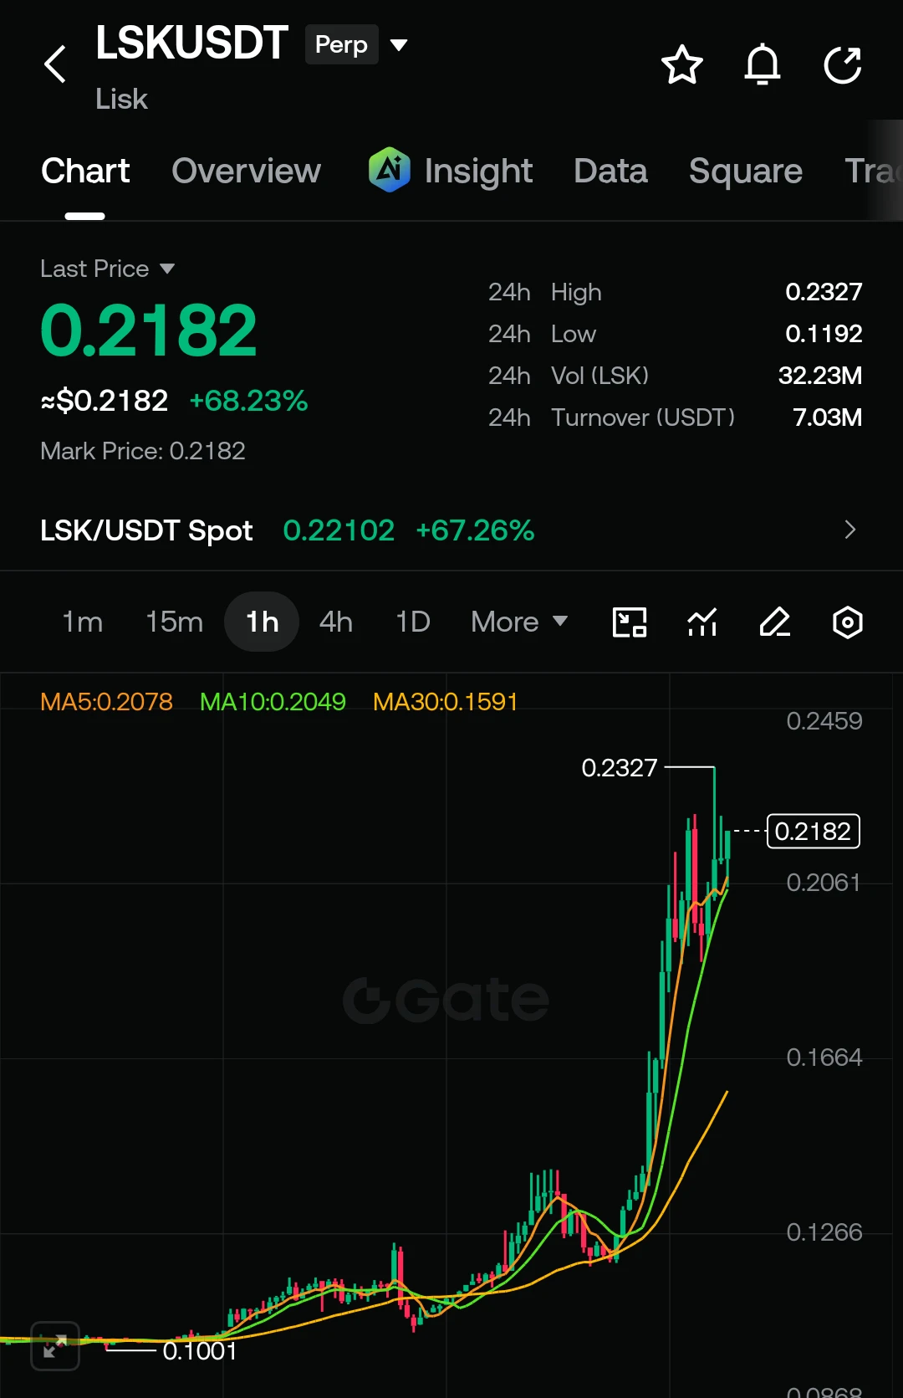The height and width of the screenshot is (1398, 903).
Task: Open chart indicators icon
Action: [x=702, y=622]
